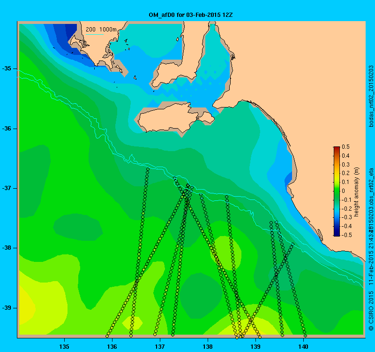Image resolution: width=375 pixels, height=352 pixels.
Task: Click the '0.2' label on the color scale
Action: [x=345, y=173]
